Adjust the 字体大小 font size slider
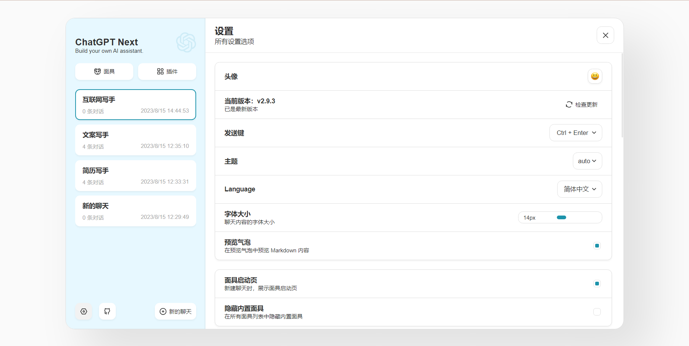The width and height of the screenshot is (689, 346). [561, 217]
